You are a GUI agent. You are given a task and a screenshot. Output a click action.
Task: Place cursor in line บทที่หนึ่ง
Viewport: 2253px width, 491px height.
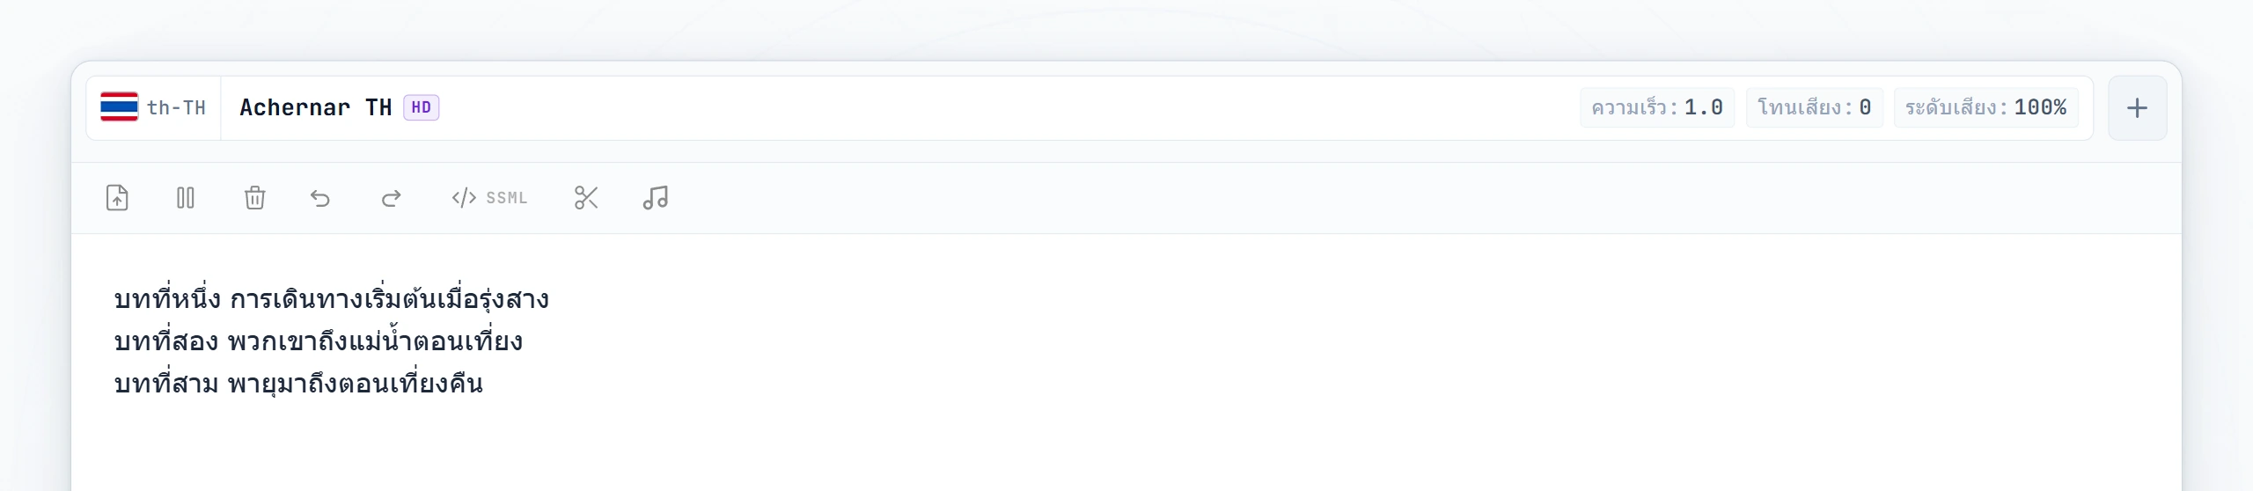pos(331,299)
